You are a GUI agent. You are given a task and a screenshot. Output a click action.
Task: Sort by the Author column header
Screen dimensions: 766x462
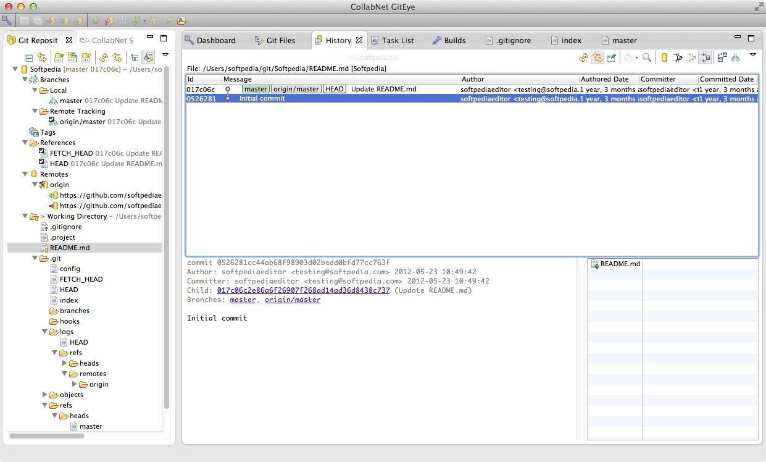click(x=519, y=79)
